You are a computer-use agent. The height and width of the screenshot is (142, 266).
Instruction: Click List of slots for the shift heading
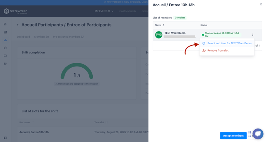tap(39, 111)
